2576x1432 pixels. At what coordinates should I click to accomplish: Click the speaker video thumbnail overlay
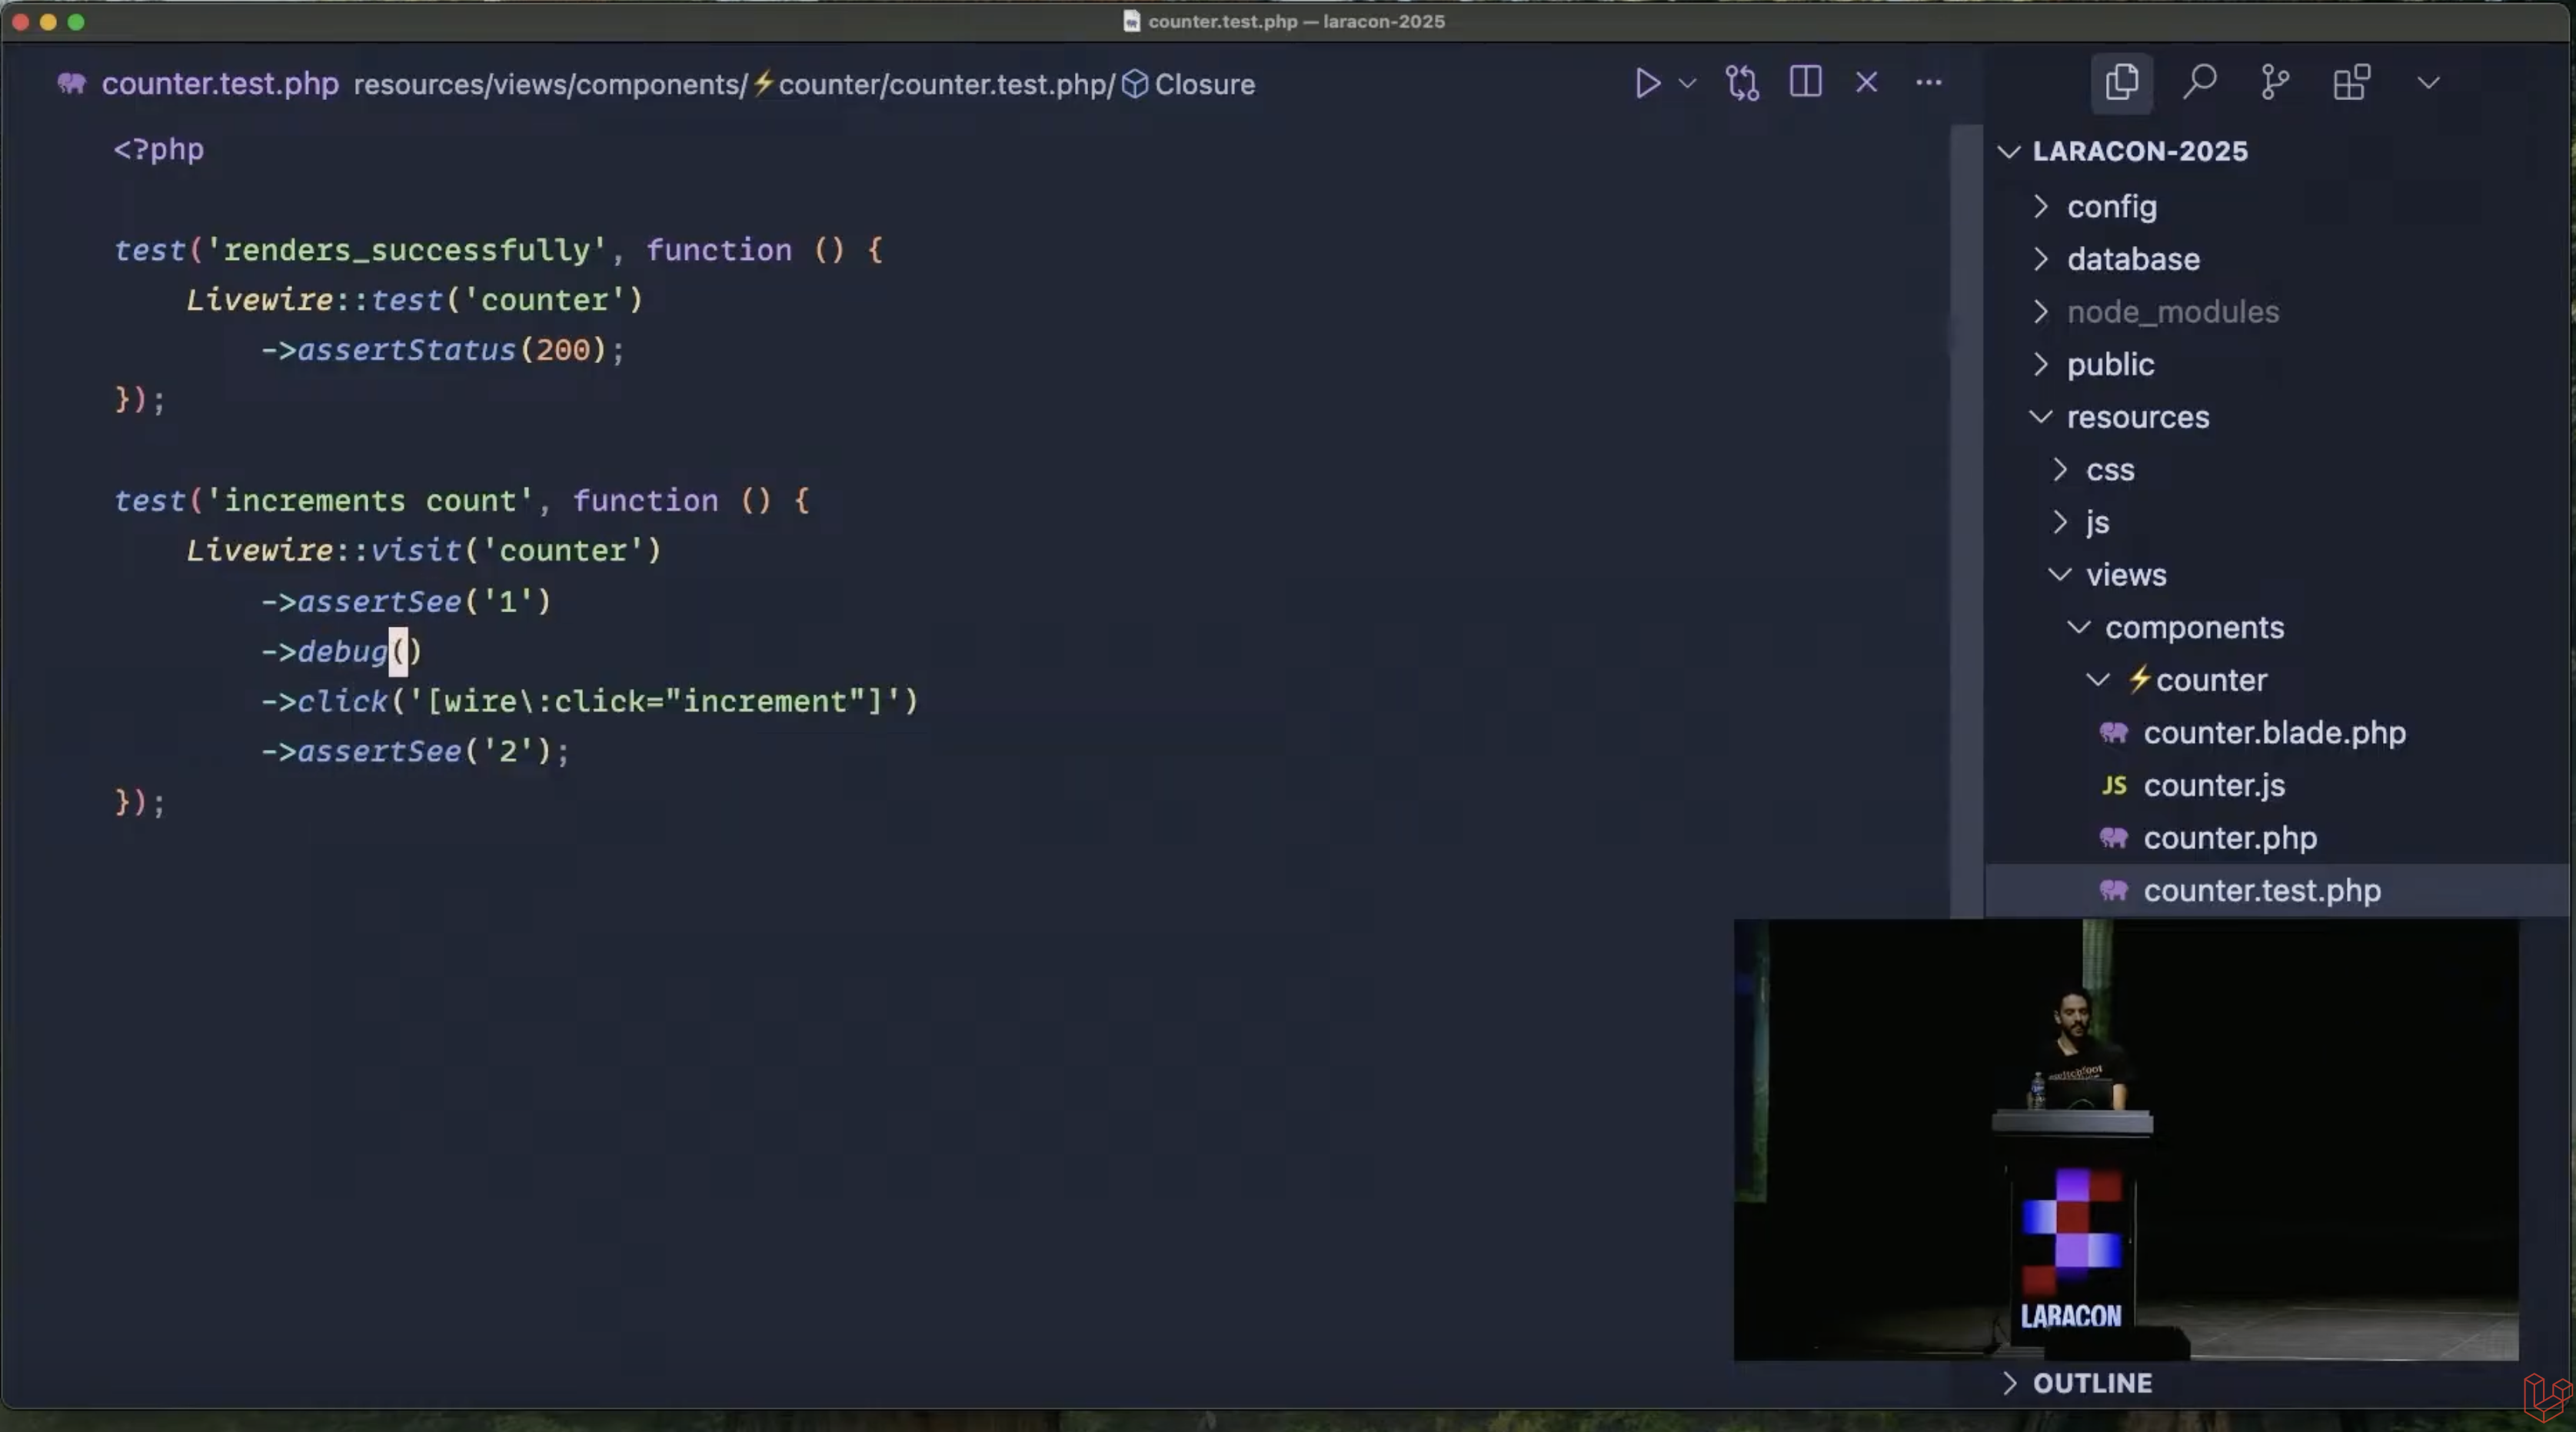pos(2126,1140)
